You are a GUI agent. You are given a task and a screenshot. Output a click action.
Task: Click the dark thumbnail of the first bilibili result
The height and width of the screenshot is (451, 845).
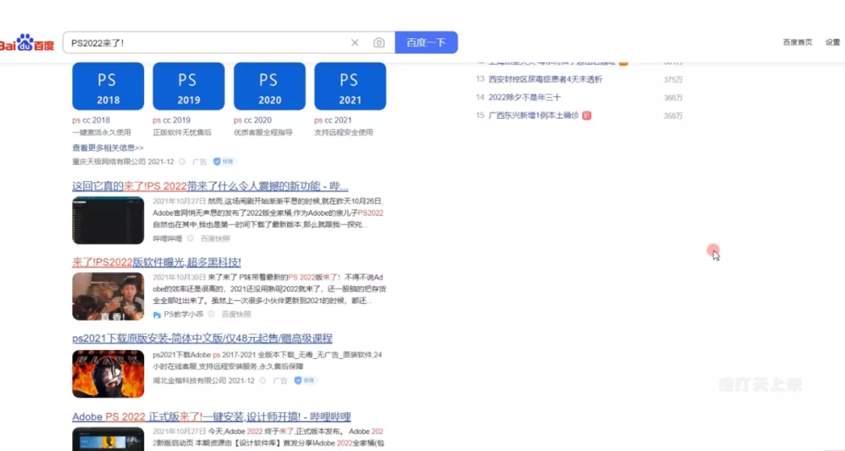(108, 220)
